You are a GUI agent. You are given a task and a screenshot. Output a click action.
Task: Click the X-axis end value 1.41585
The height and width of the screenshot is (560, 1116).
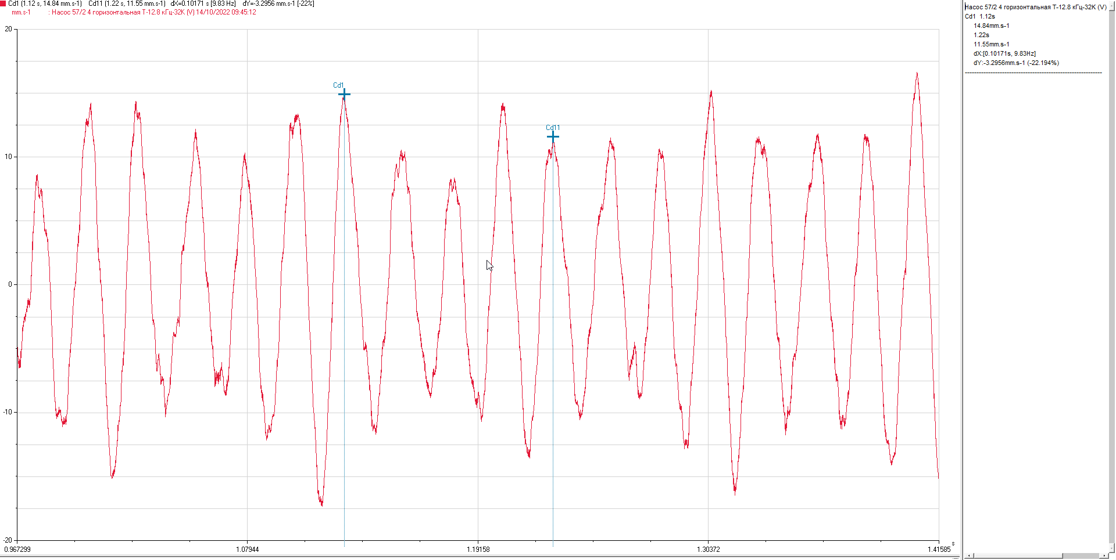(x=939, y=549)
